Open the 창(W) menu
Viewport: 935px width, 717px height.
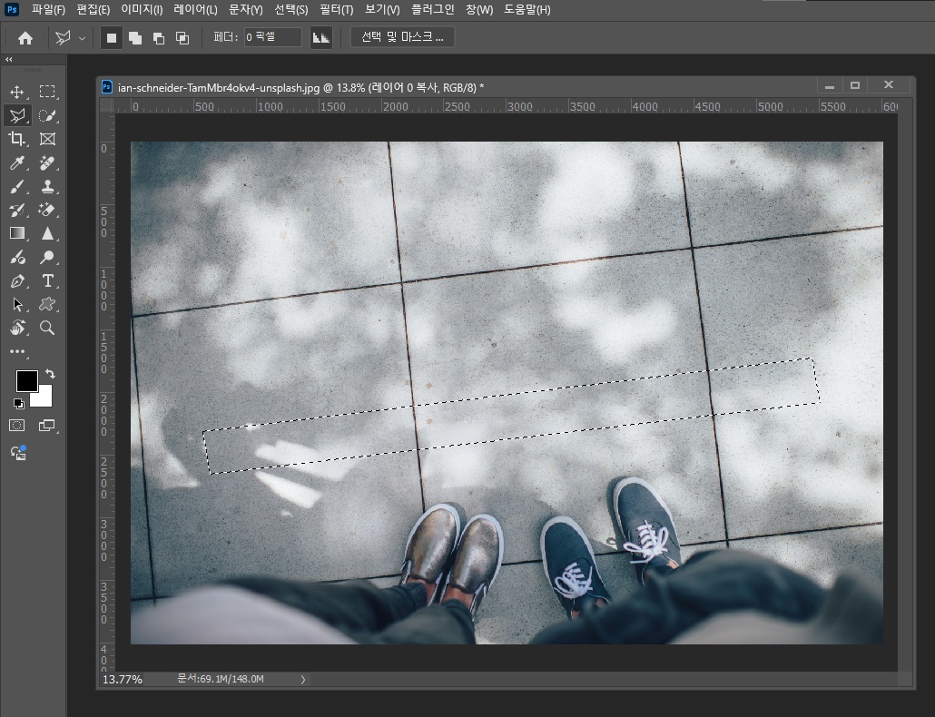[x=478, y=10]
